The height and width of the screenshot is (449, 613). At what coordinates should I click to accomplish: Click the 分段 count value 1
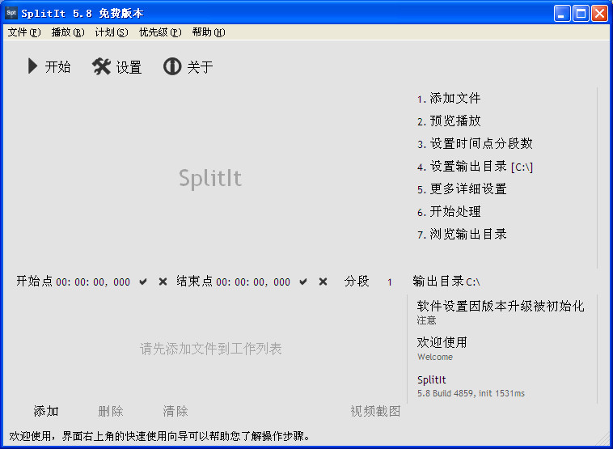click(389, 282)
